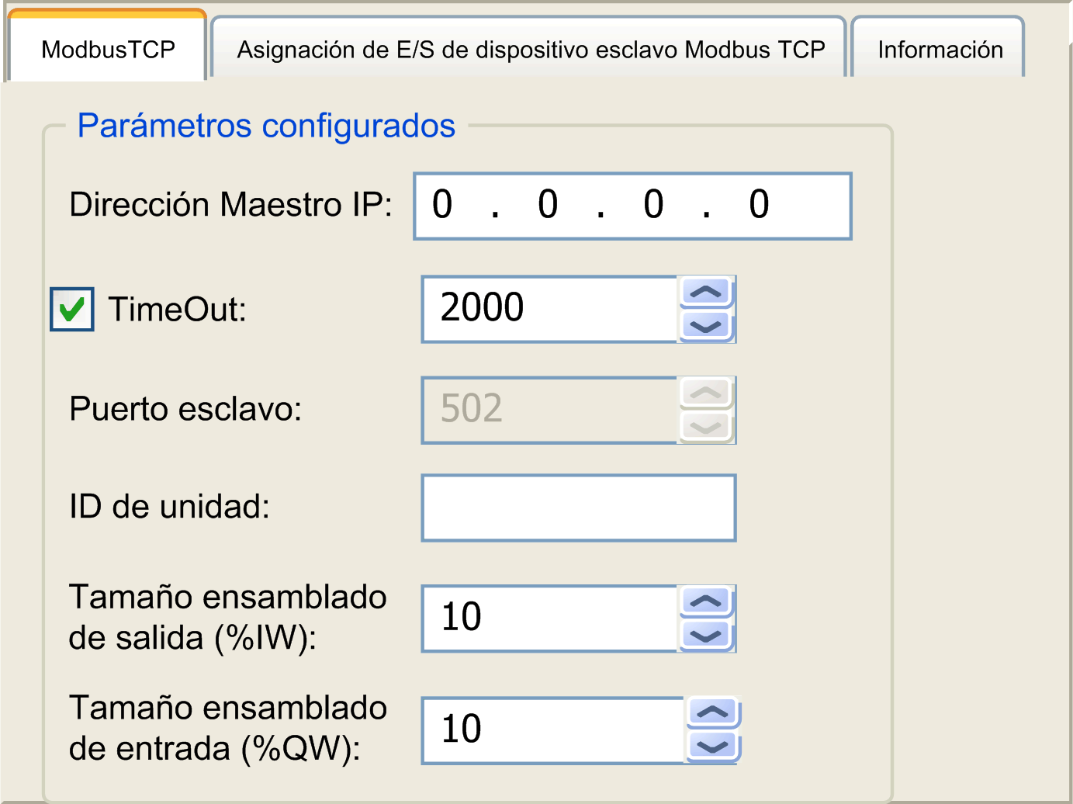The height and width of the screenshot is (804, 1073).
Task: Open the Información tab
Action: [940, 50]
